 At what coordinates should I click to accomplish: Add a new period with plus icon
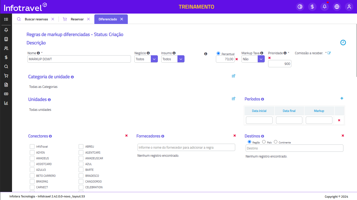click(342, 98)
